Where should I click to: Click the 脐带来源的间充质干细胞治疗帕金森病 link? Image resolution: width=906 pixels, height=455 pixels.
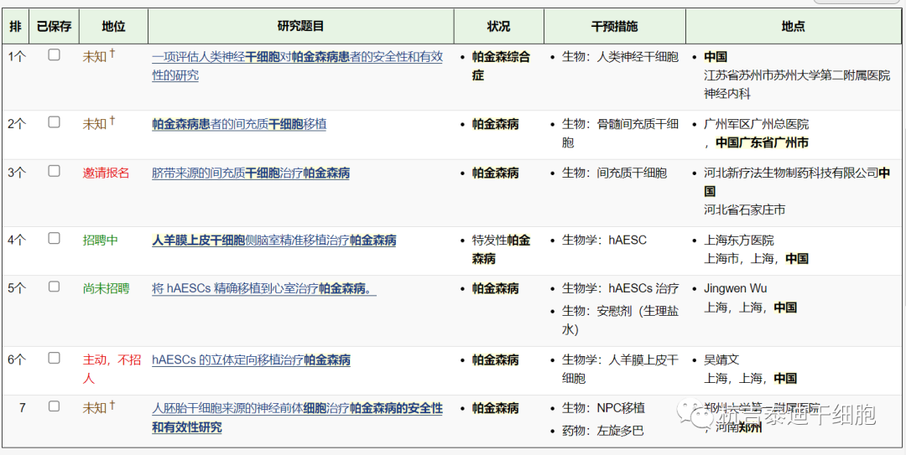(251, 173)
